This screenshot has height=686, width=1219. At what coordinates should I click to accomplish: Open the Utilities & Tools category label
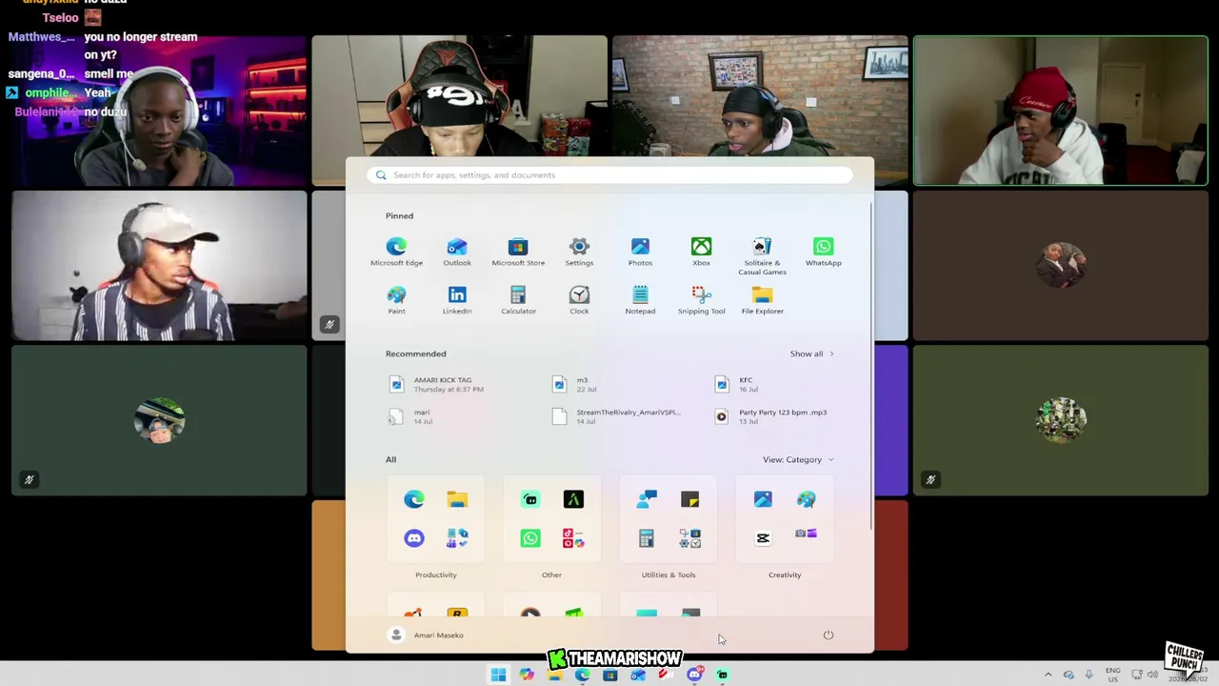pos(669,575)
